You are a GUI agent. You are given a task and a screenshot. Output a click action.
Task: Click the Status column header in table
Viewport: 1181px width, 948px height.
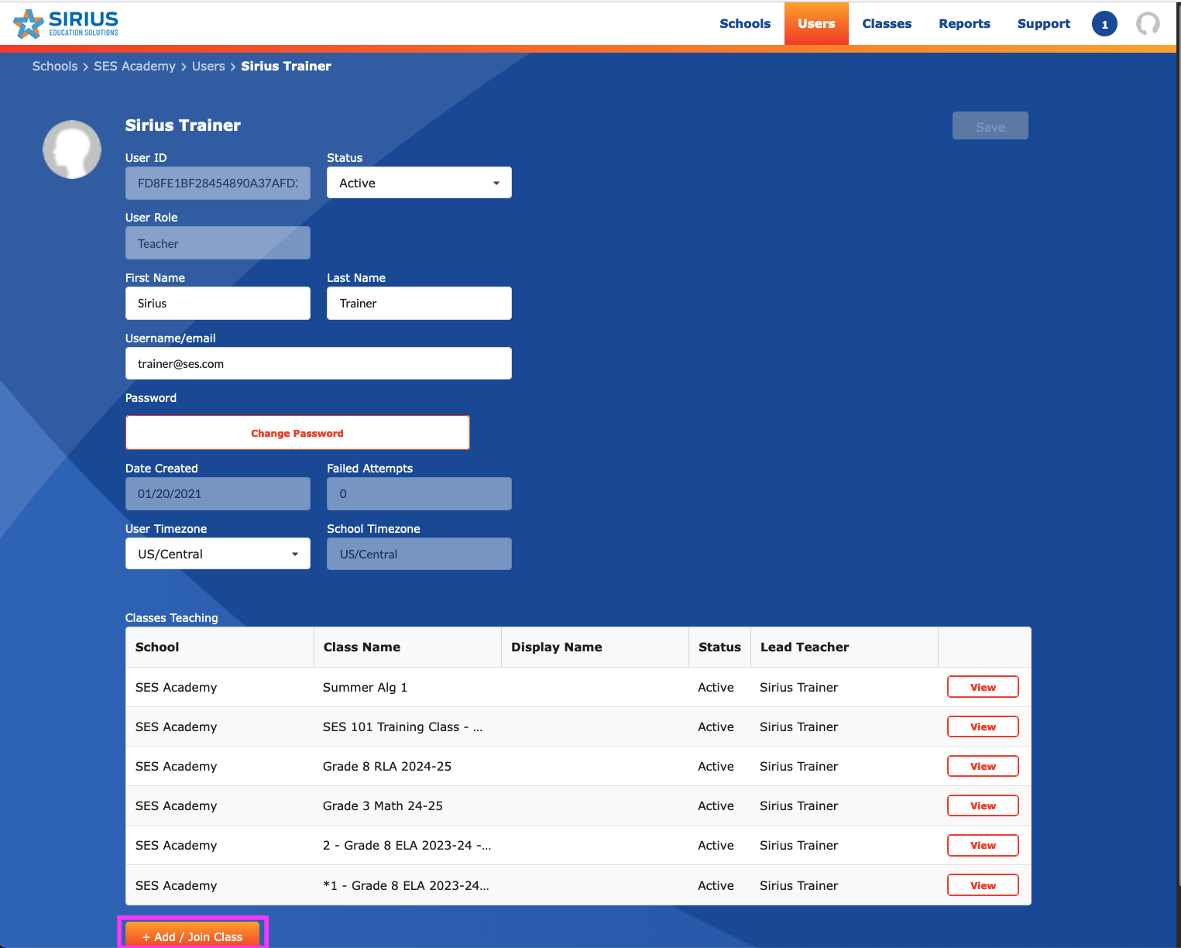(719, 647)
